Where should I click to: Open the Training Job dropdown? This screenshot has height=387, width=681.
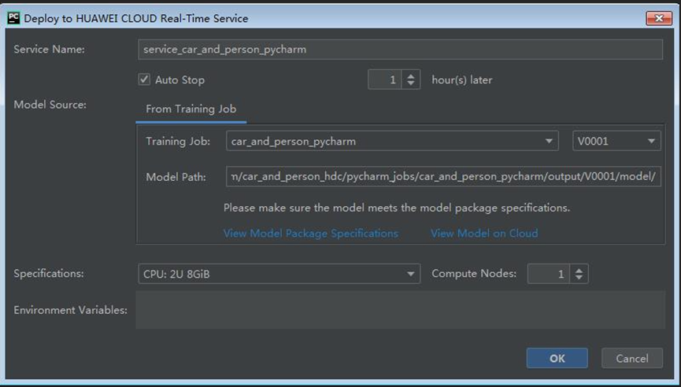point(393,142)
